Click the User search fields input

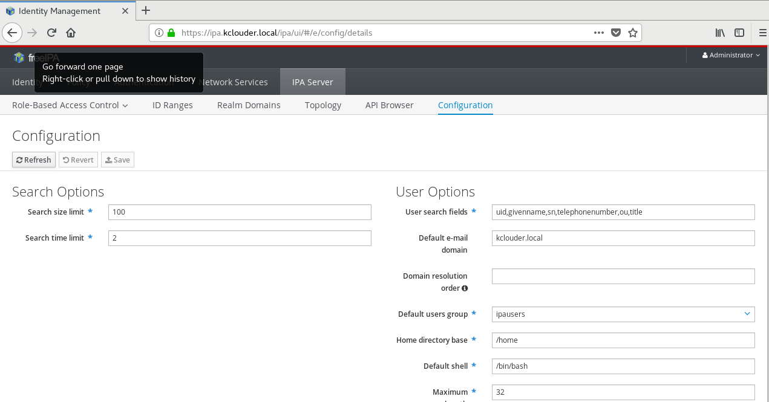(623, 212)
